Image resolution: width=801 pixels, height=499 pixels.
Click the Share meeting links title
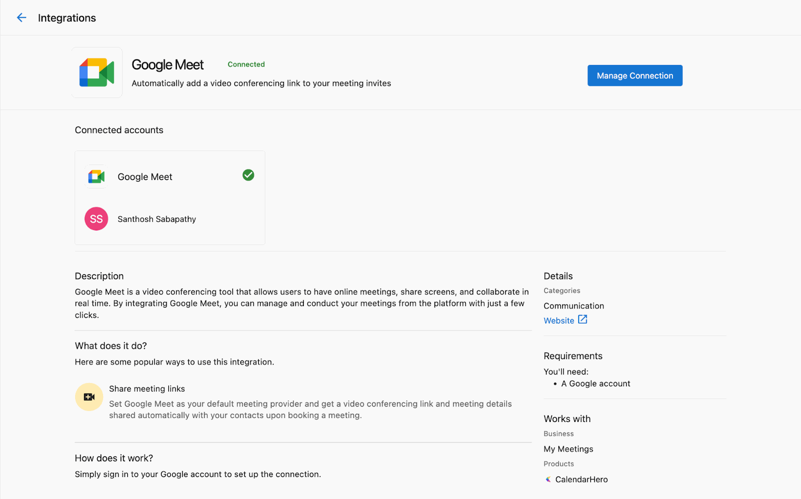click(x=147, y=389)
